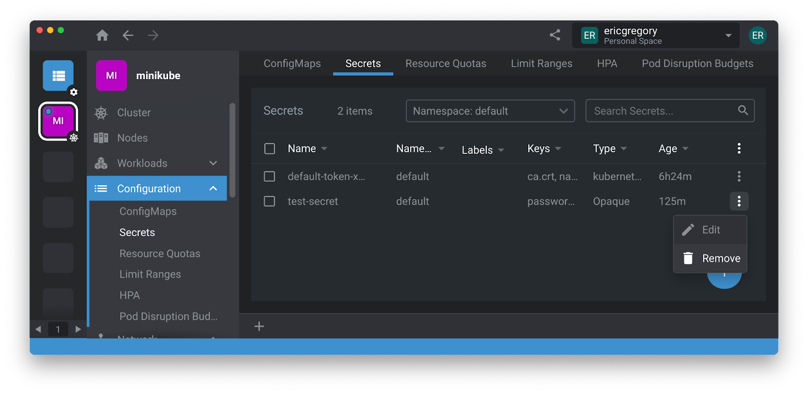Open the table column options three-dot icon
The image size is (808, 394).
[x=739, y=148]
